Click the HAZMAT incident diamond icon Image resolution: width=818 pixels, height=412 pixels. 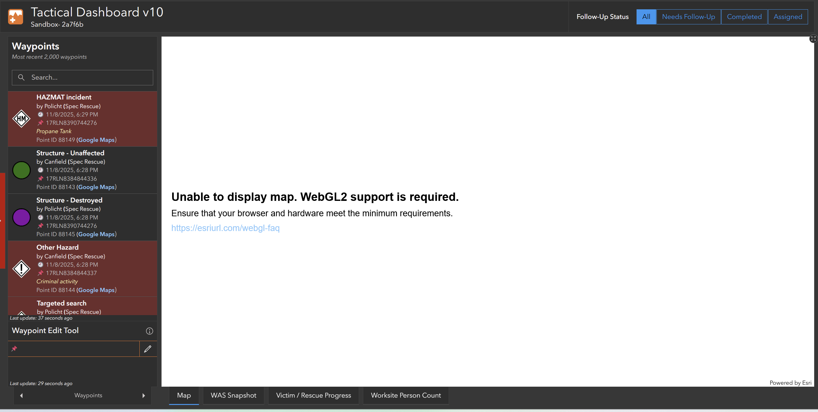pos(21,119)
